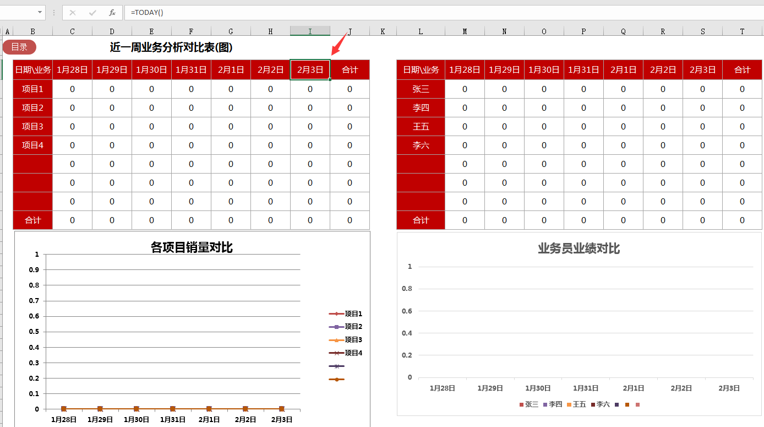Select column header K
The width and height of the screenshot is (764, 427).
(383, 31)
